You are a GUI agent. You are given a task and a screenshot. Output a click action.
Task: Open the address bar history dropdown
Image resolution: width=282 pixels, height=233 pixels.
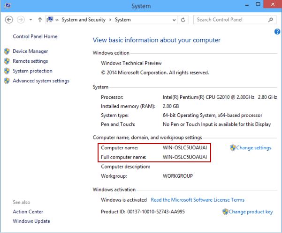tap(174, 20)
